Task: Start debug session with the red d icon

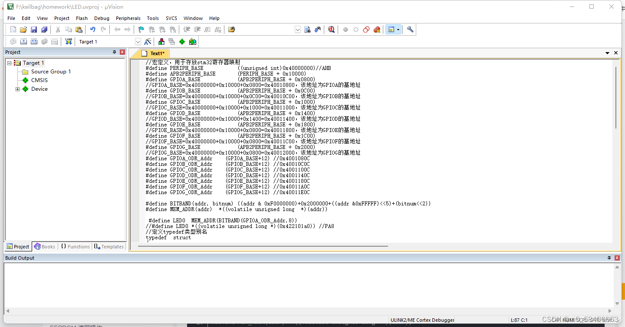Action: coord(332,30)
